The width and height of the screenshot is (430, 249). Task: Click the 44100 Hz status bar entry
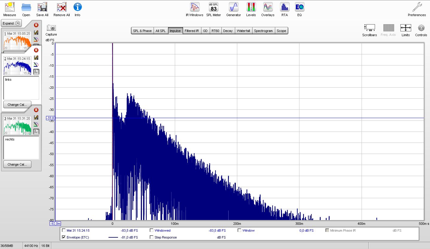click(31, 246)
